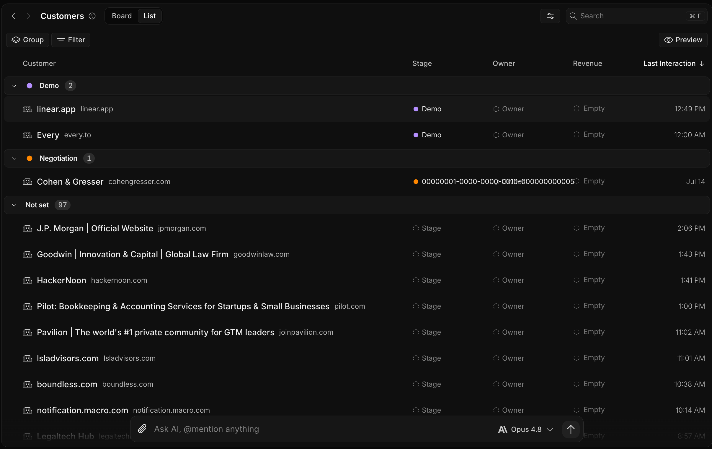Open the HackerNoon customer record
The height and width of the screenshot is (449, 712).
[x=61, y=280]
